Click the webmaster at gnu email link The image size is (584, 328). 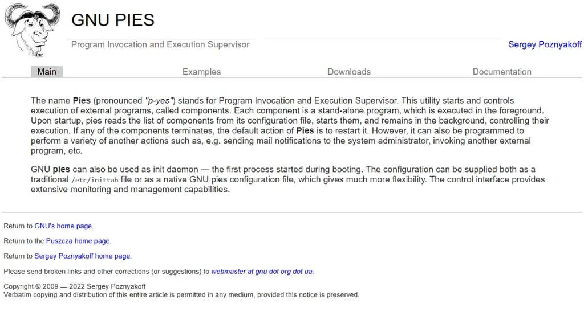(x=262, y=272)
